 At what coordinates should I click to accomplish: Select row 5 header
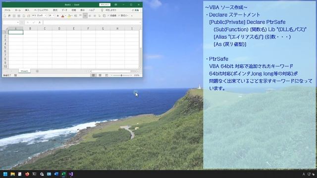pos(5,47)
